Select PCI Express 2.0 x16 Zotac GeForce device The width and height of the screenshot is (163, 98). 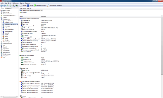(31, 10)
